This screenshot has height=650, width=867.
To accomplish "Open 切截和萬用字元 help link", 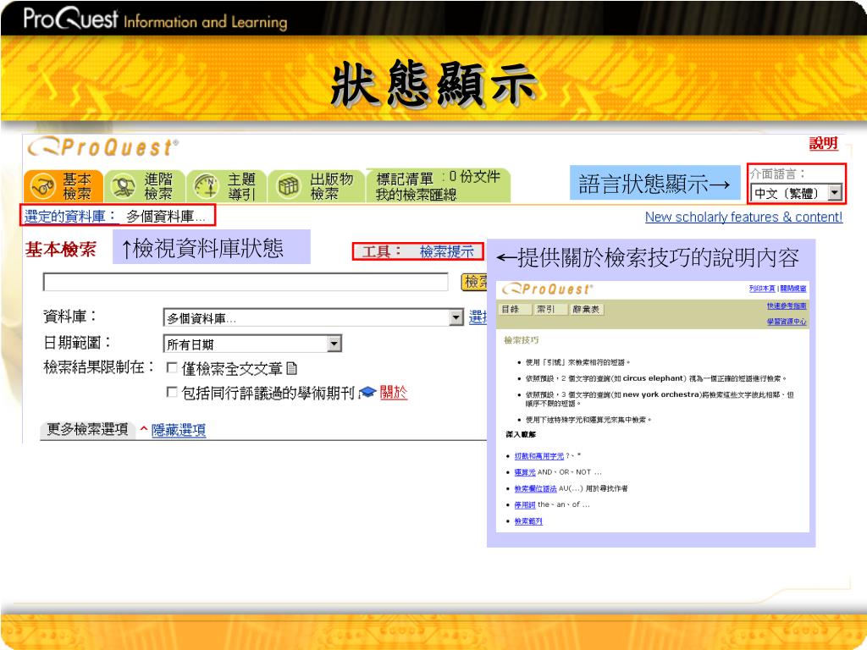I will [x=539, y=456].
